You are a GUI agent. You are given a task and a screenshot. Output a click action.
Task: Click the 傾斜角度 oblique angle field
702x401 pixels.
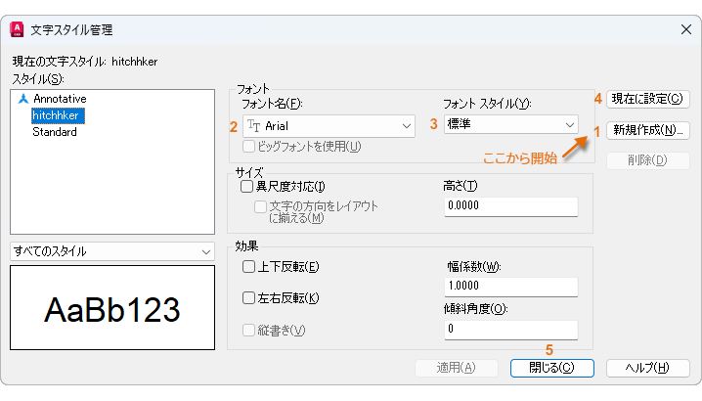(x=510, y=330)
